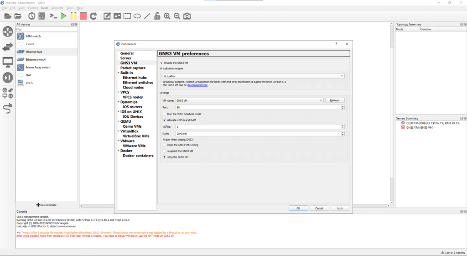The image size is (467, 256).
Task: Click the lock/unlock items padlock icon
Action: click(157, 16)
